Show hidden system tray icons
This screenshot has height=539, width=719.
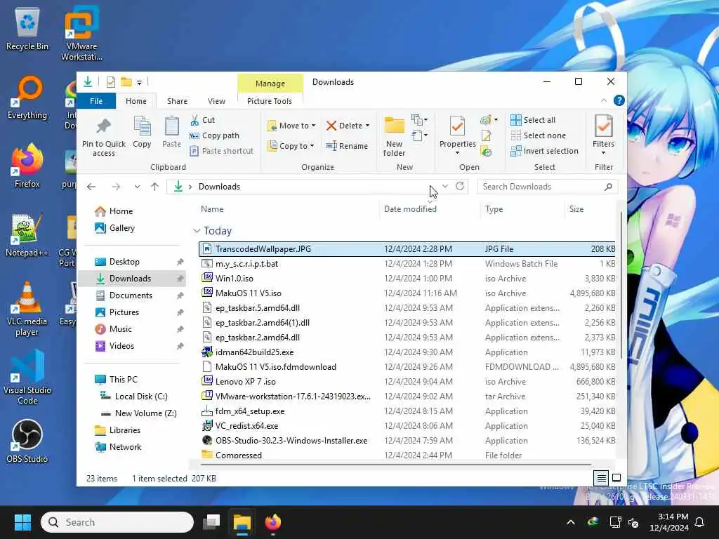[x=570, y=522]
